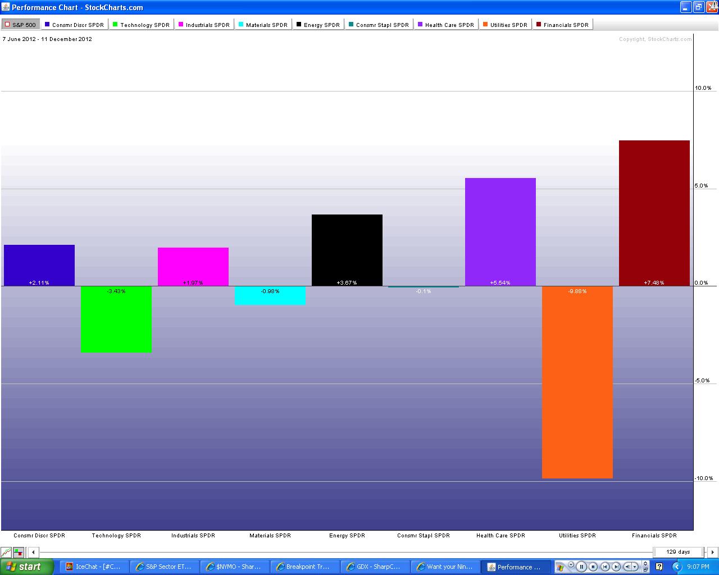Click the Utilities SPDR axis label
719x575 pixels.
pos(577,536)
